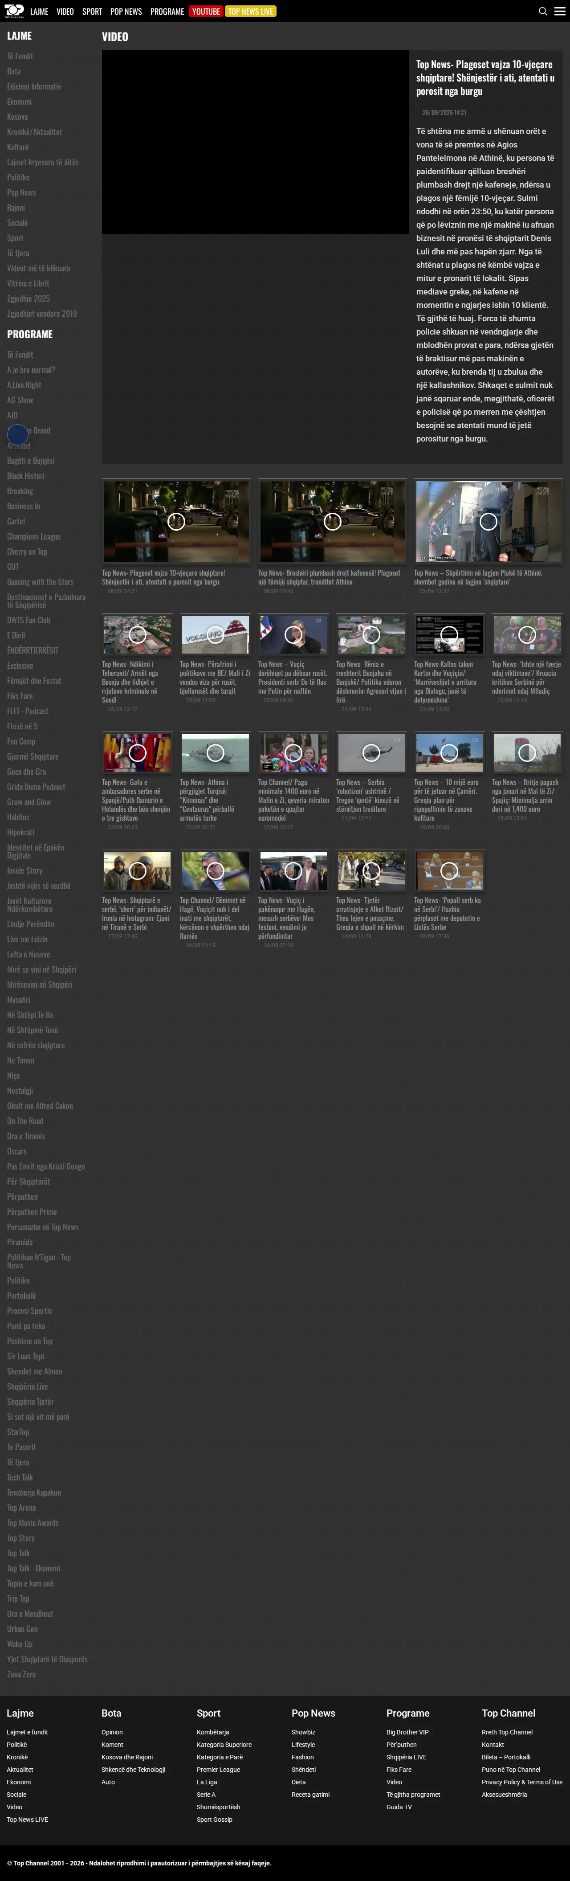Image resolution: width=570 pixels, height=1881 pixels.
Task: Open the Serbia robotizon ushtrinë video thumbnail
Action: pos(371,752)
